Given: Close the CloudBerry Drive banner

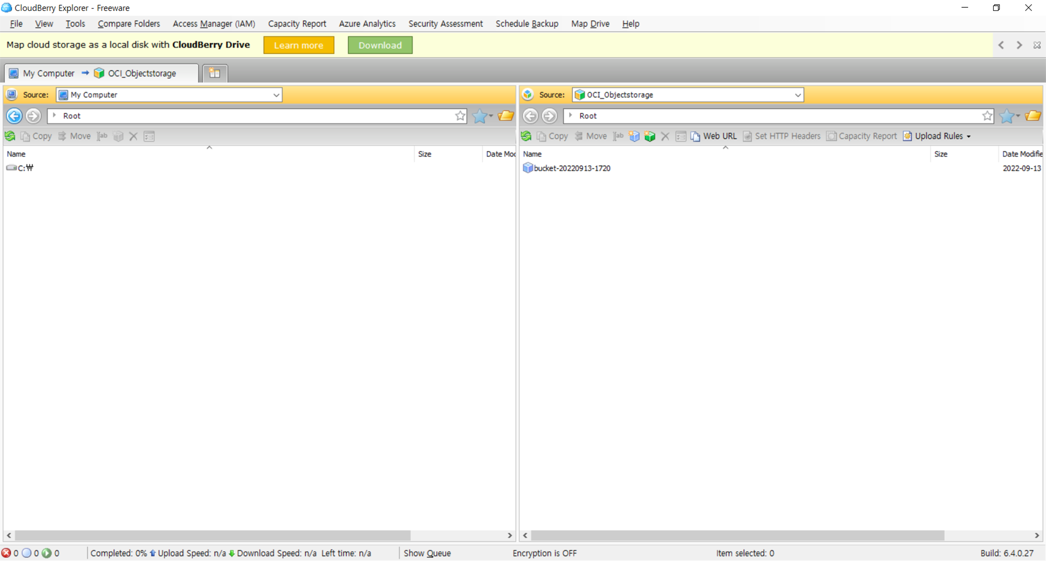Looking at the screenshot, I should pyautogui.click(x=1037, y=45).
